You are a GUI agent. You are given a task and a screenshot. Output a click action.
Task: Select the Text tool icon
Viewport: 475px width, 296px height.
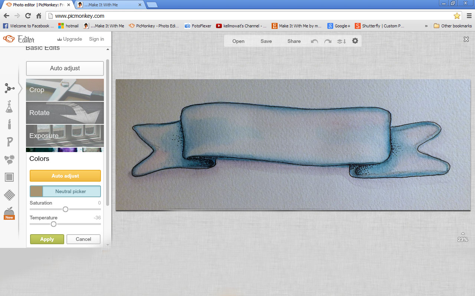click(10, 142)
